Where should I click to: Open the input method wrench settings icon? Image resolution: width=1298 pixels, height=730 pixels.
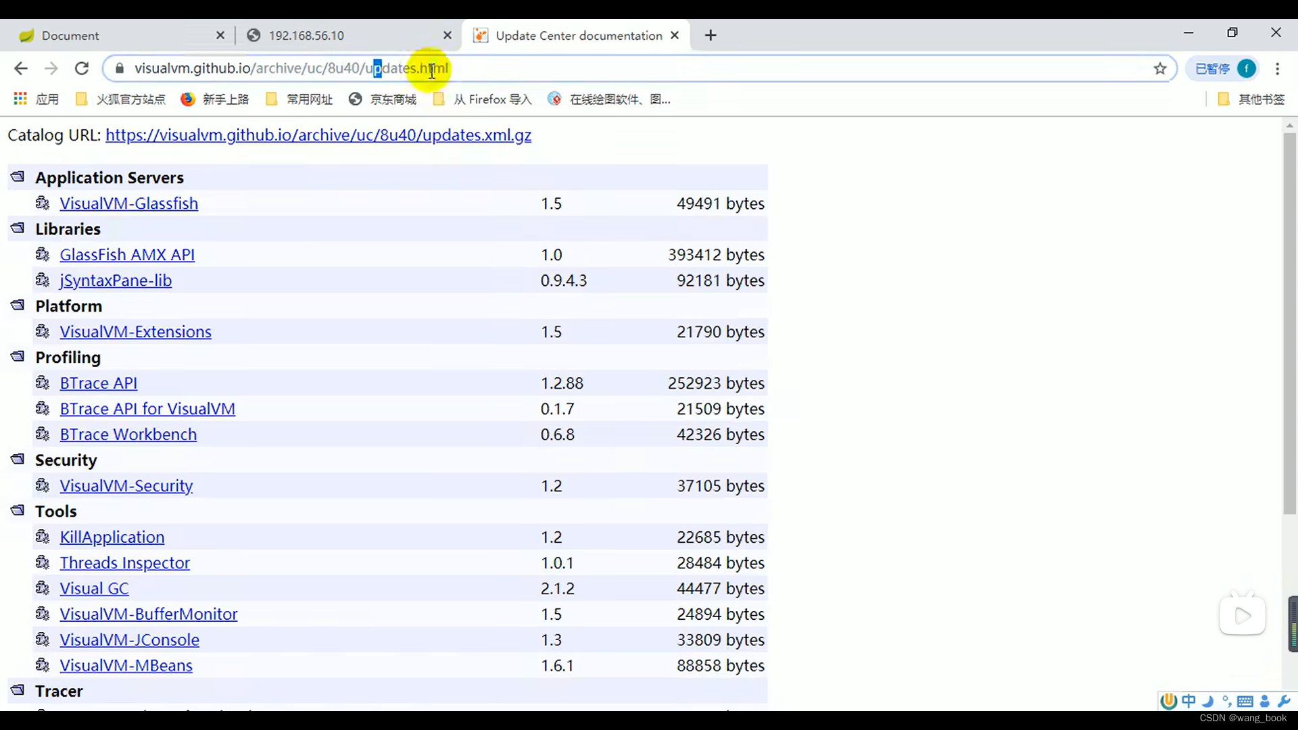coord(1284,701)
